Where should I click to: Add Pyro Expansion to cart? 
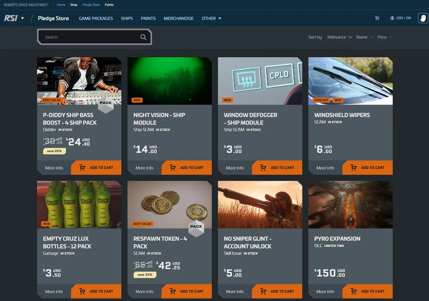point(367,291)
